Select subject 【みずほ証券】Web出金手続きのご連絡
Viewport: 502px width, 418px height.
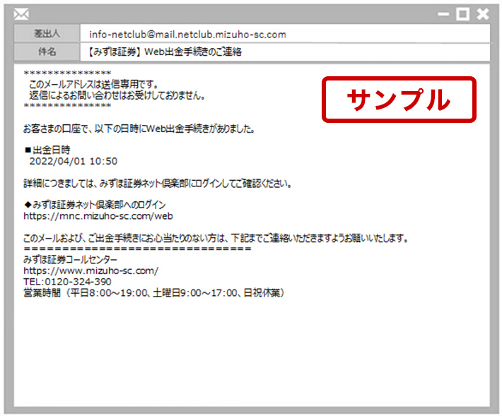(164, 52)
